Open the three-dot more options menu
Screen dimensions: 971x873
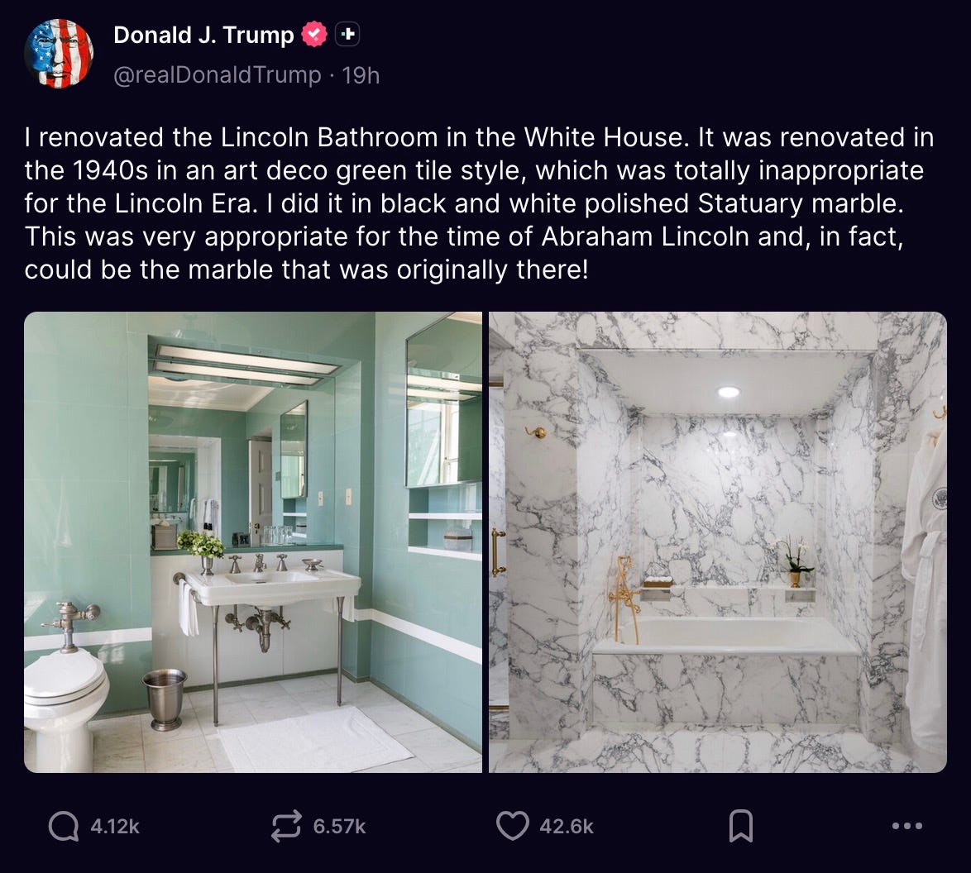point(907,826)
